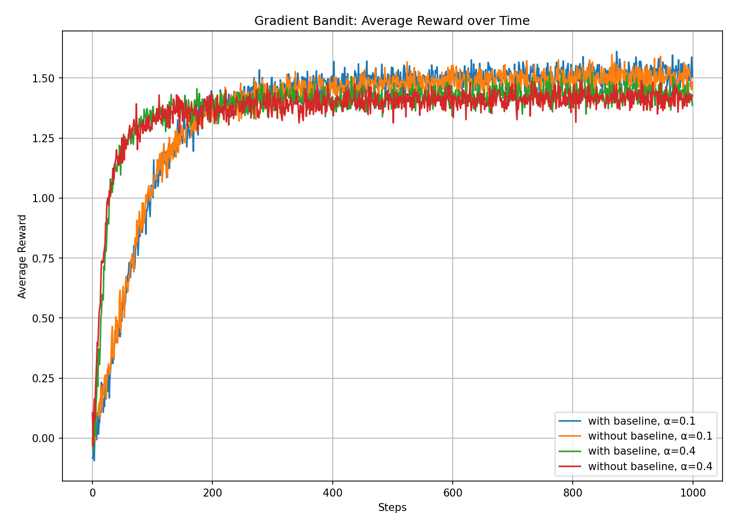The height and width of the screenshot is (513, 755).
Task: Click the chart title 'Gradient Bandit: Average Reward over Time'
Action: [x=392, y=21]
